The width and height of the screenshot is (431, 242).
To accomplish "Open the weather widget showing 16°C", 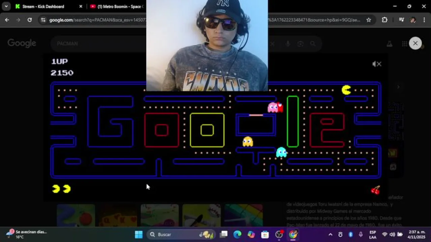I will tap(26, 234).
